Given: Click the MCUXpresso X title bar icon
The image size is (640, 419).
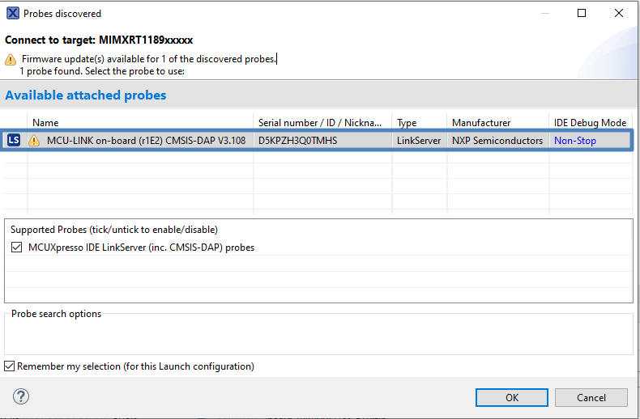Looking at the screenshot, I should [12, 14].
